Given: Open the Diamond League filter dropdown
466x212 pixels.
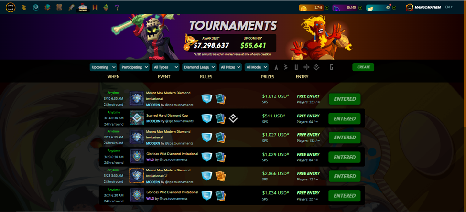Looking at the screenshot, I should pos(199,67).
